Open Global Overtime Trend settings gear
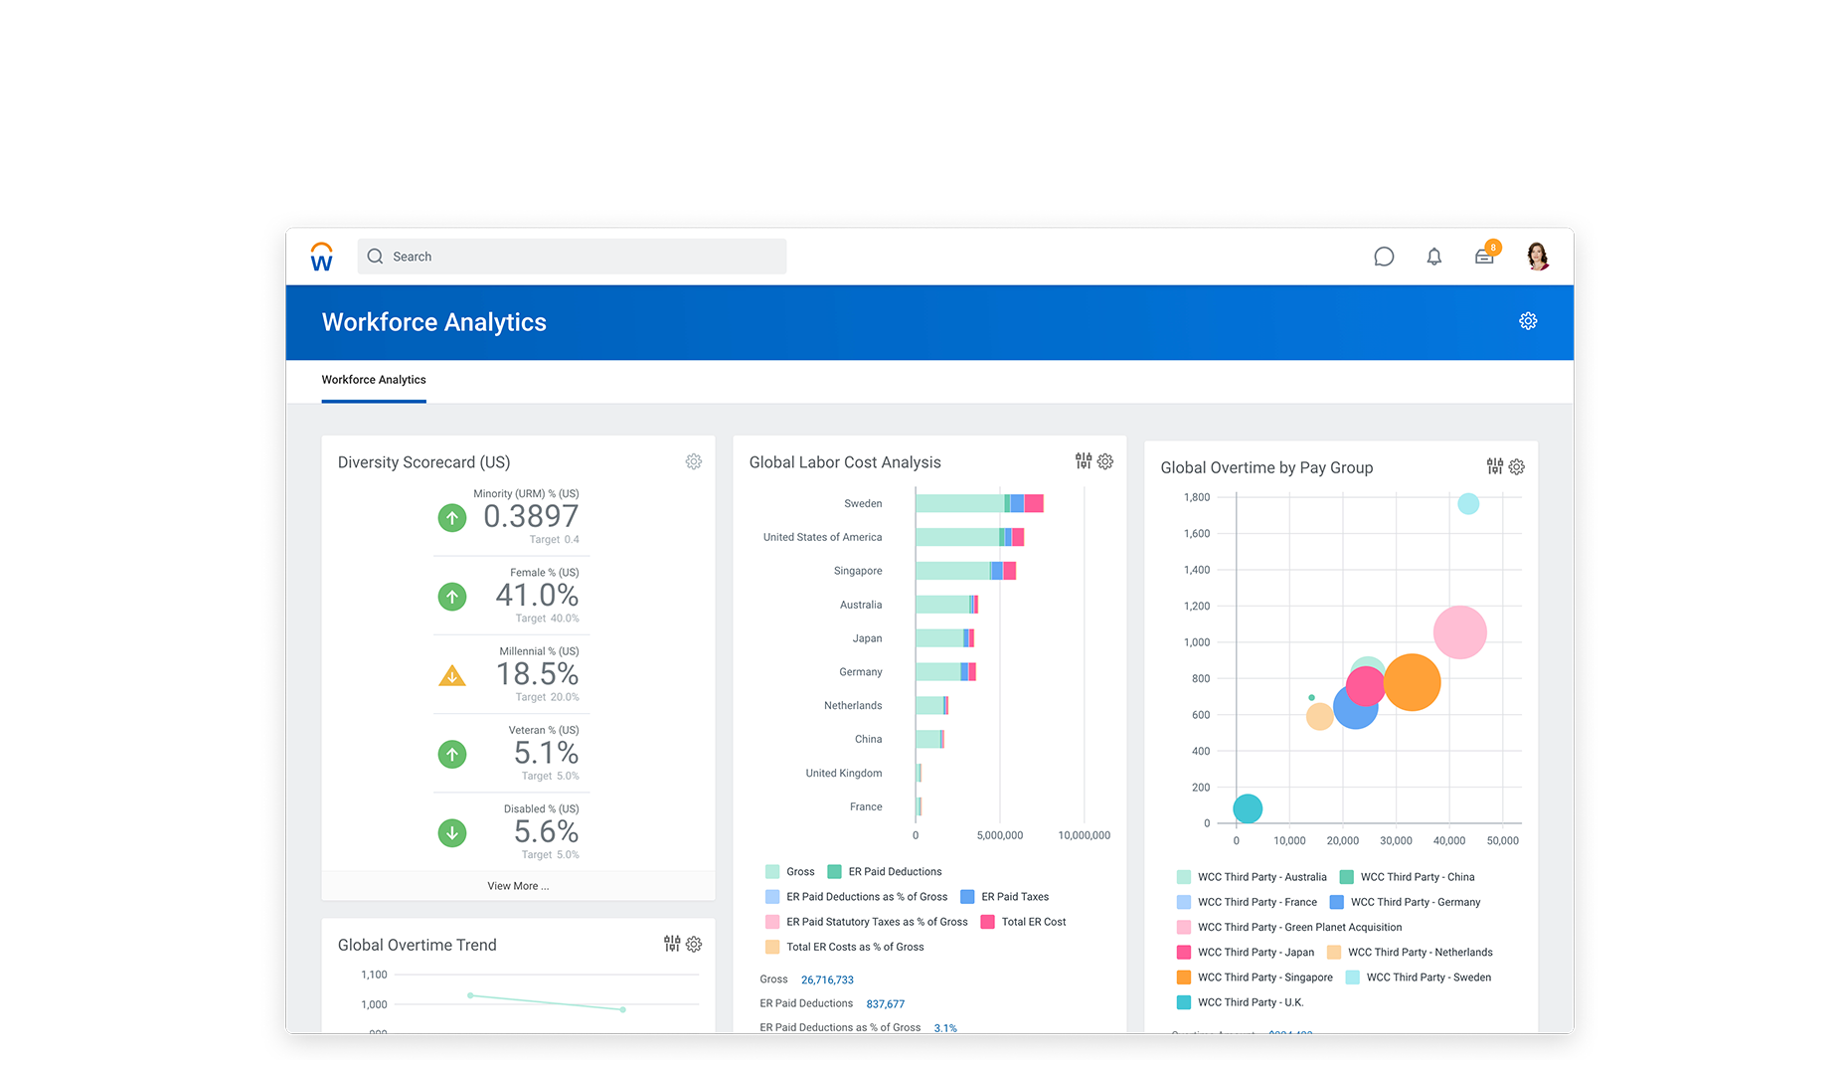Screen dimensions: 1845x1066 [x=693, y=944]
